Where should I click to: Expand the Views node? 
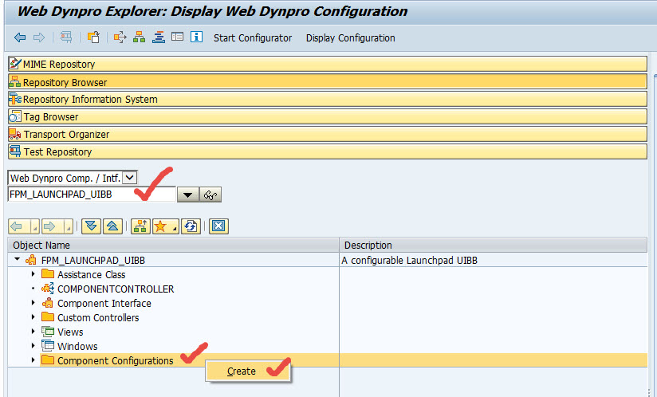tap(33, 332)
